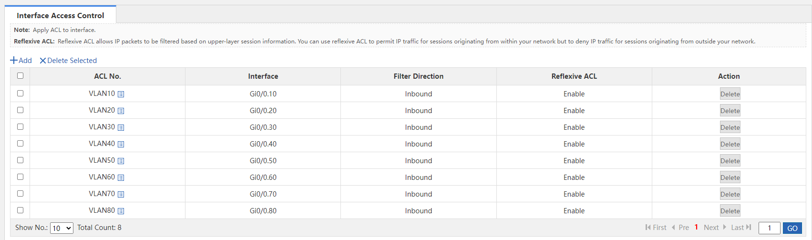Tick the select-all checkbox in table header
Viewport: 812px width, 240px height.
click(20, 75)
